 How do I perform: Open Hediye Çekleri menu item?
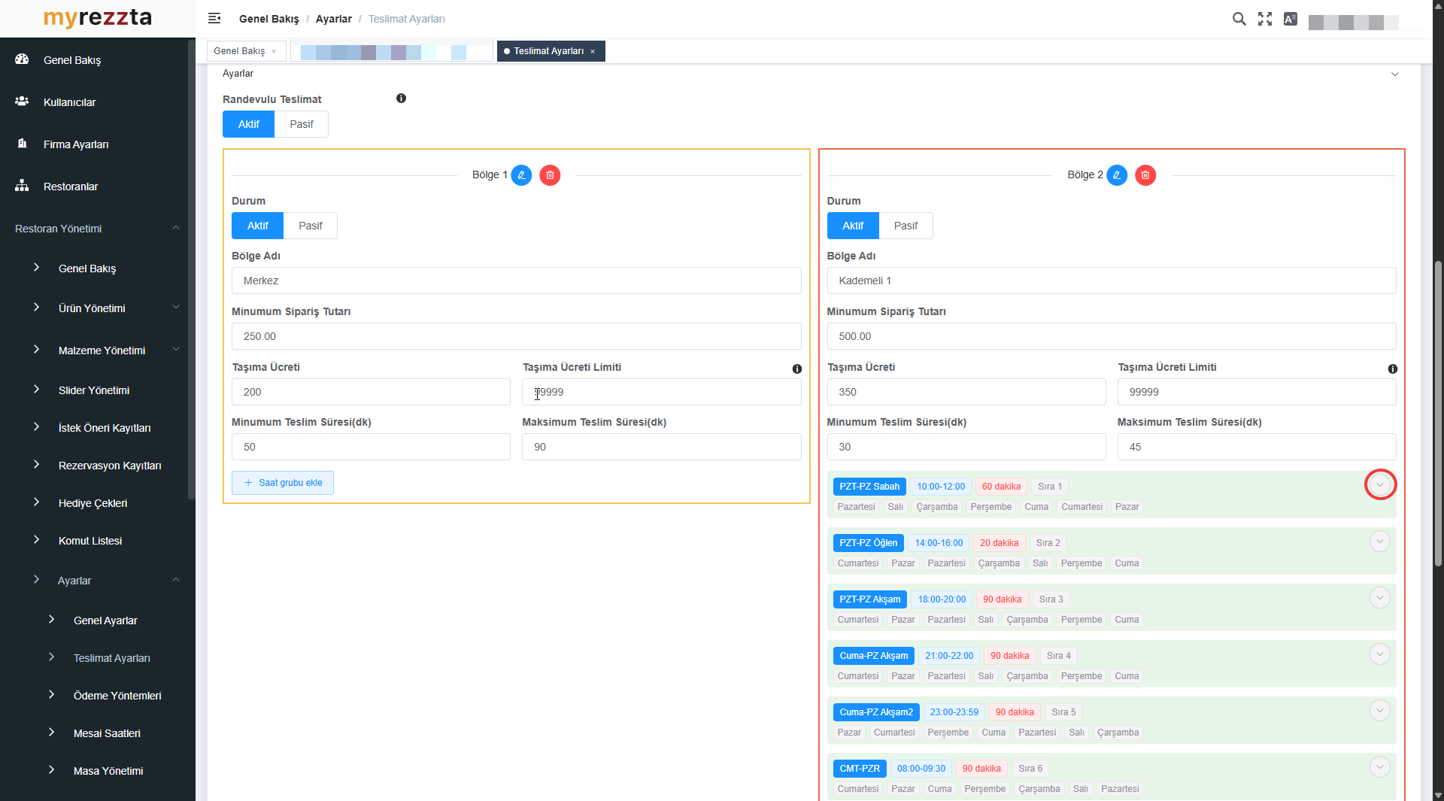point(94,503)
